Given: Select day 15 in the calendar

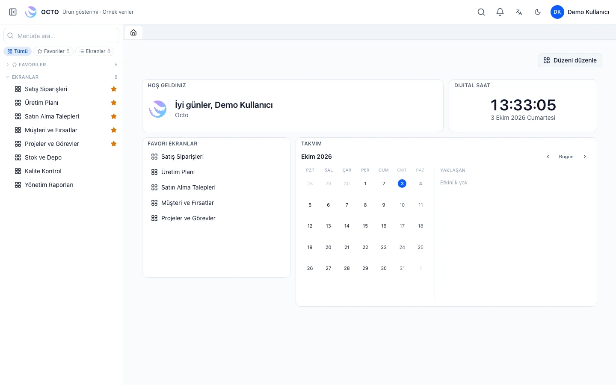Looking at the screenshot, I should coord(365,226).
